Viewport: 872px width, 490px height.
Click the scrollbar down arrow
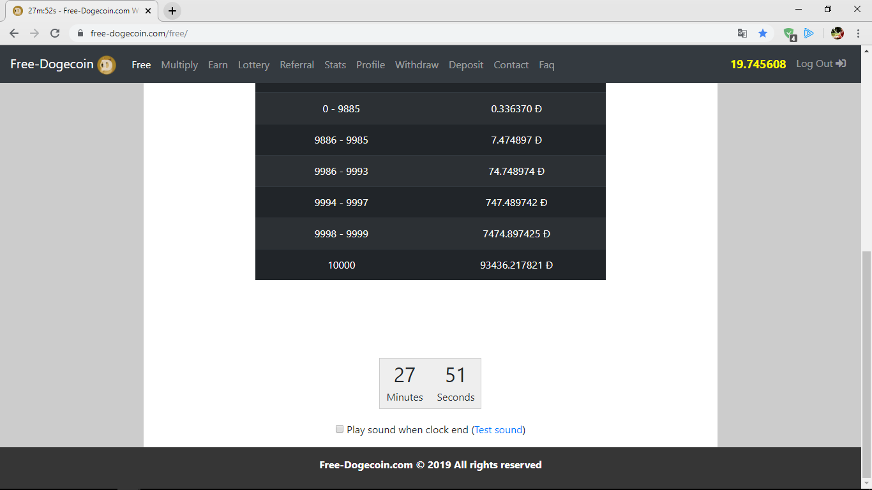pos(866,484)
